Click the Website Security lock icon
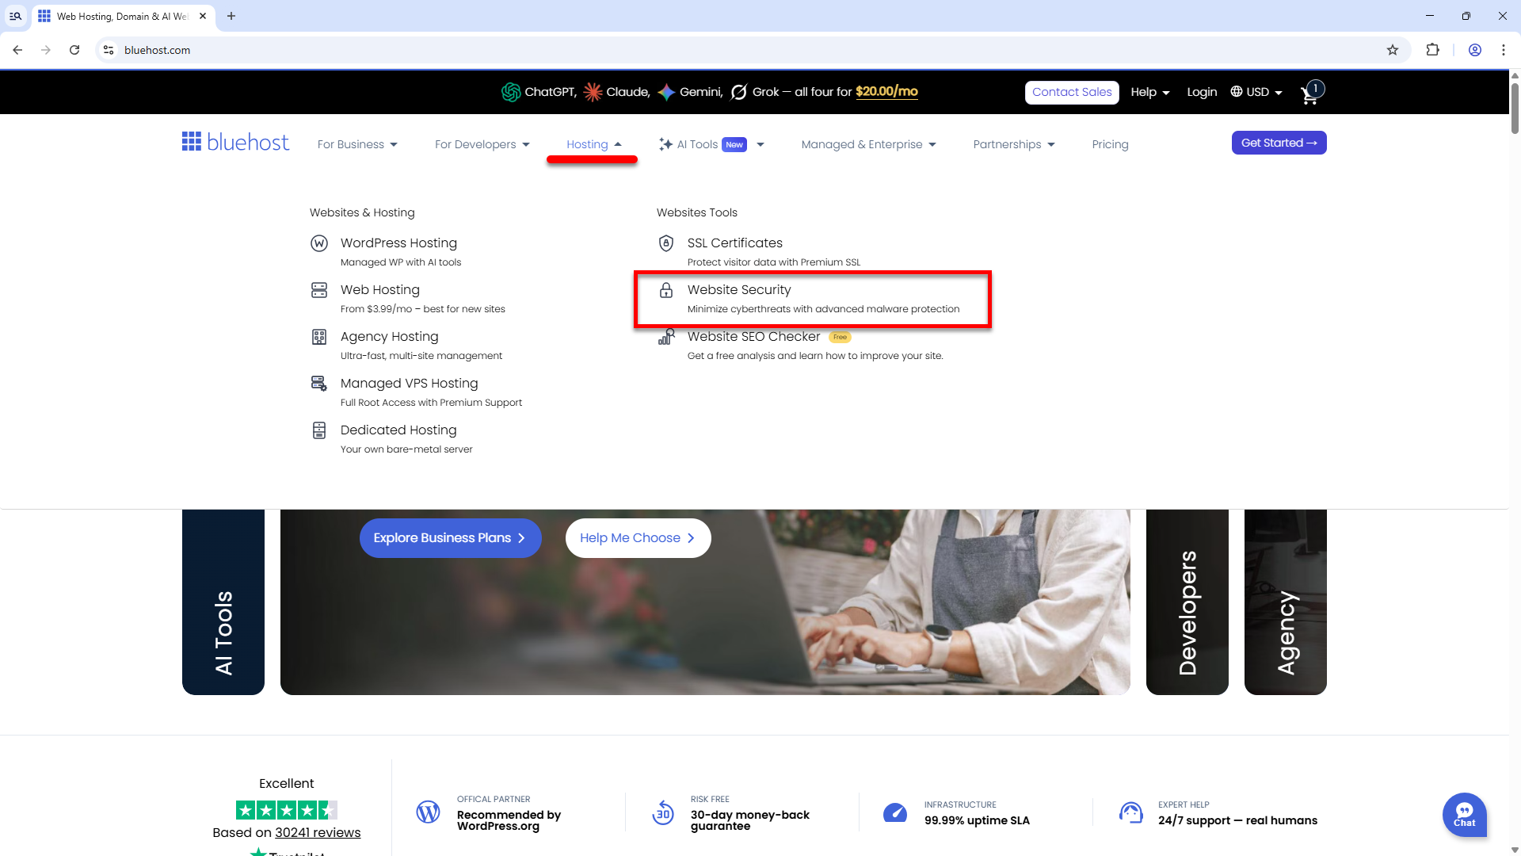 tap(666, 290)
